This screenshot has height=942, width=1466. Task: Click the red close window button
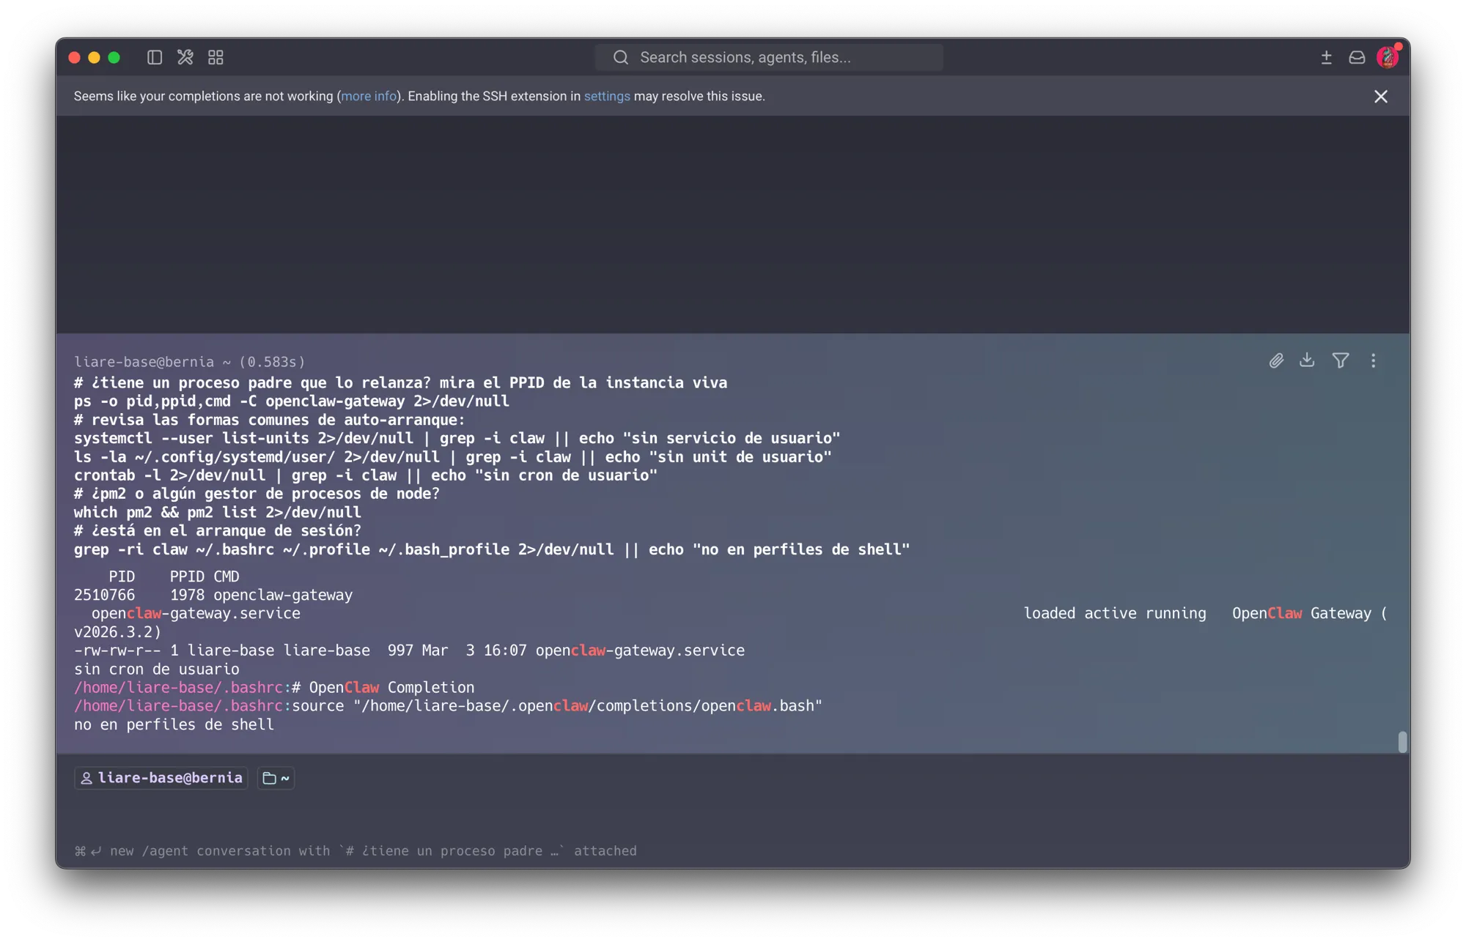pos(74,57)
